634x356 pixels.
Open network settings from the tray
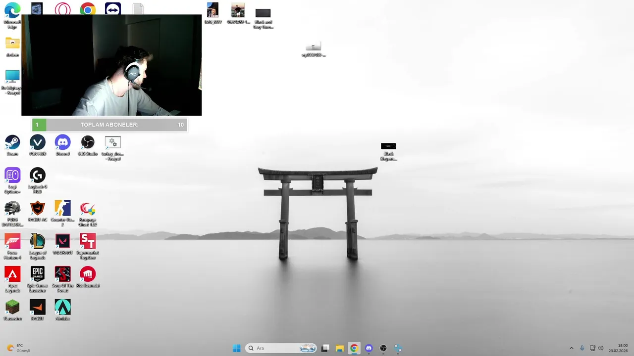coord(592,348)
